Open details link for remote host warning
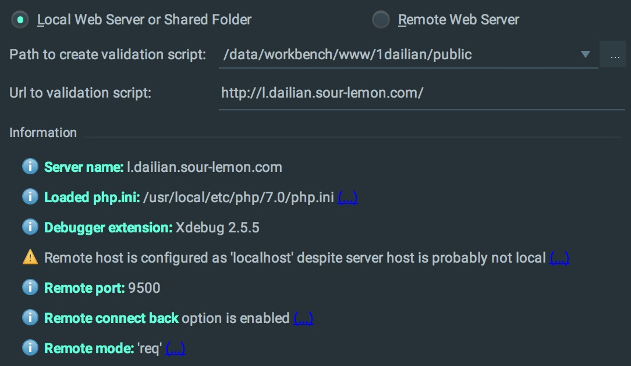Viewport: 631px width, 366px height. [559, 258]
